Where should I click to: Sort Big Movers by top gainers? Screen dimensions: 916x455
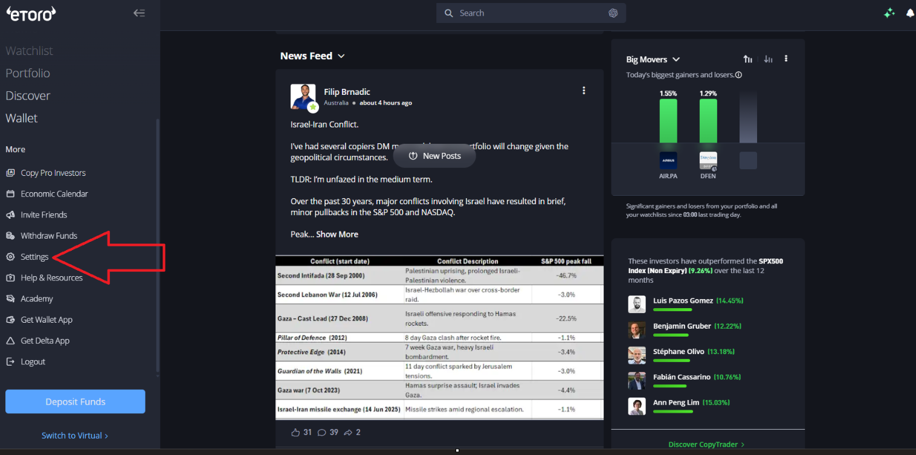click(x=747, y=59)
